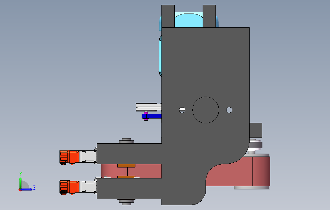This screenshot has height=210, width=330.
Task: Select the lower white cylinder next to the orange connector
Action: click(x=88, y=186)
